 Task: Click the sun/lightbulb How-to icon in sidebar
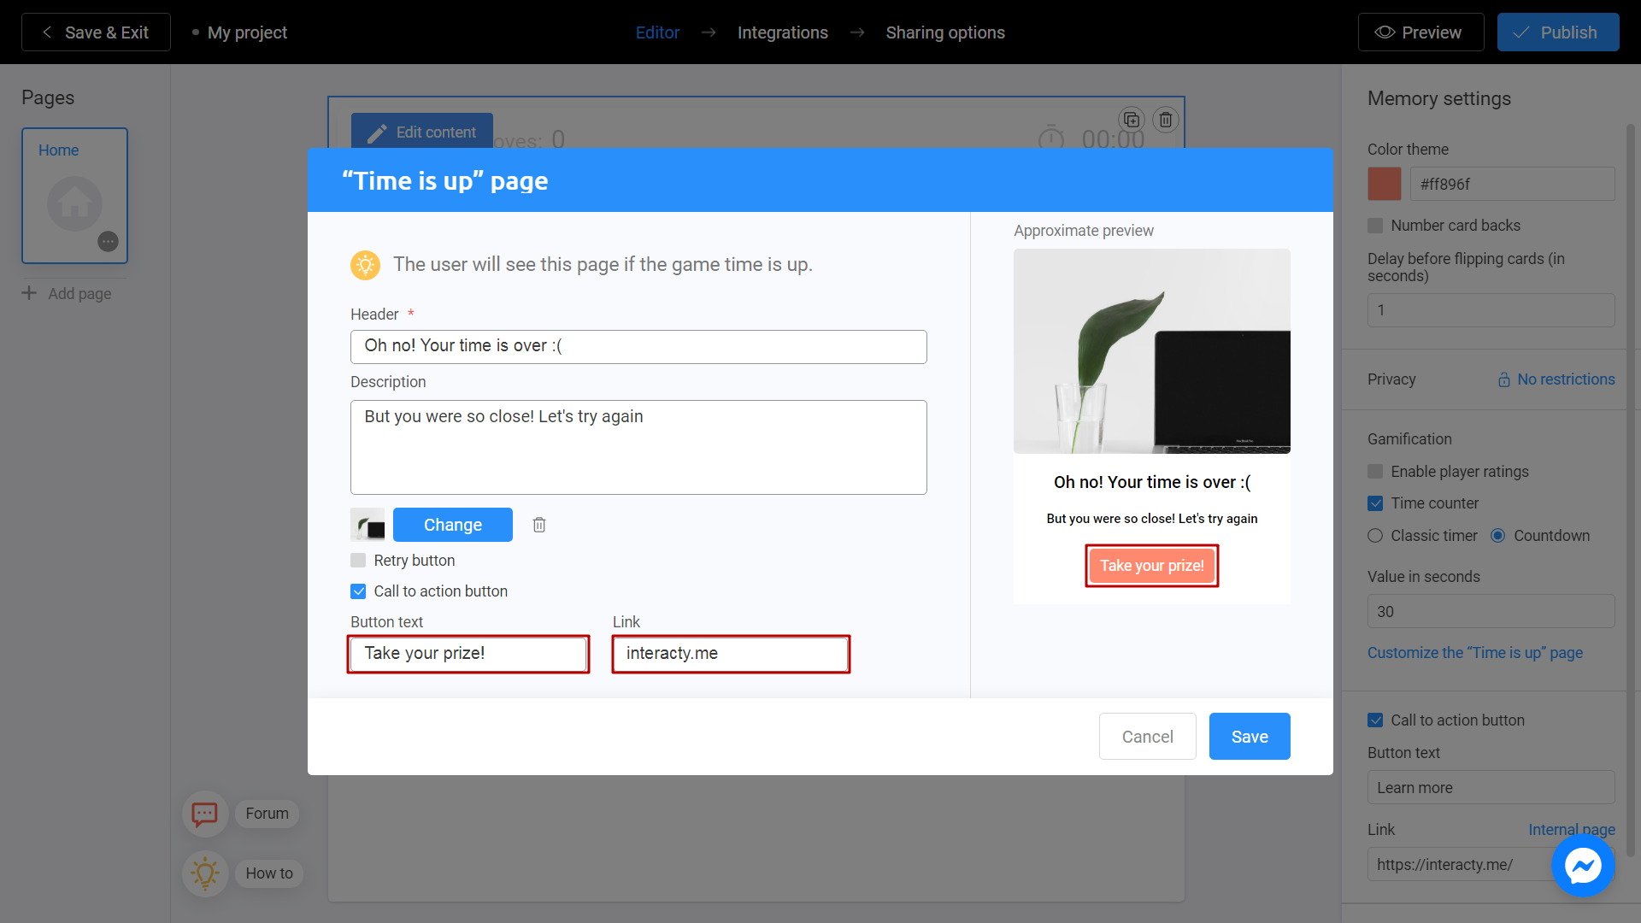206,871
